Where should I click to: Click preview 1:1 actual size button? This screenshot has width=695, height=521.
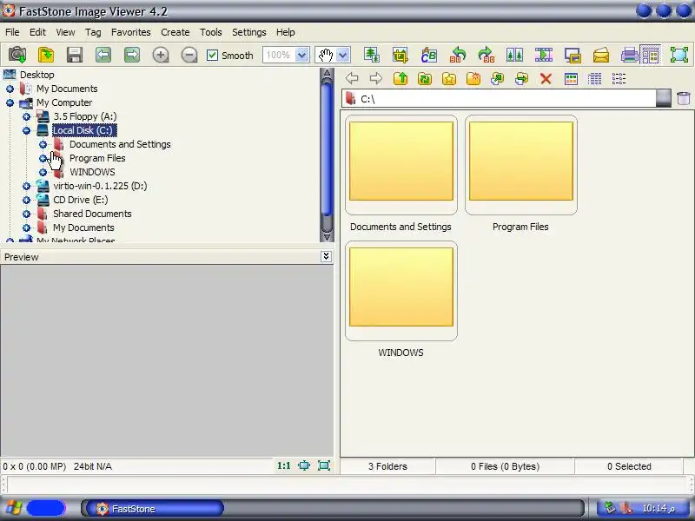click(x=284, y=465)
